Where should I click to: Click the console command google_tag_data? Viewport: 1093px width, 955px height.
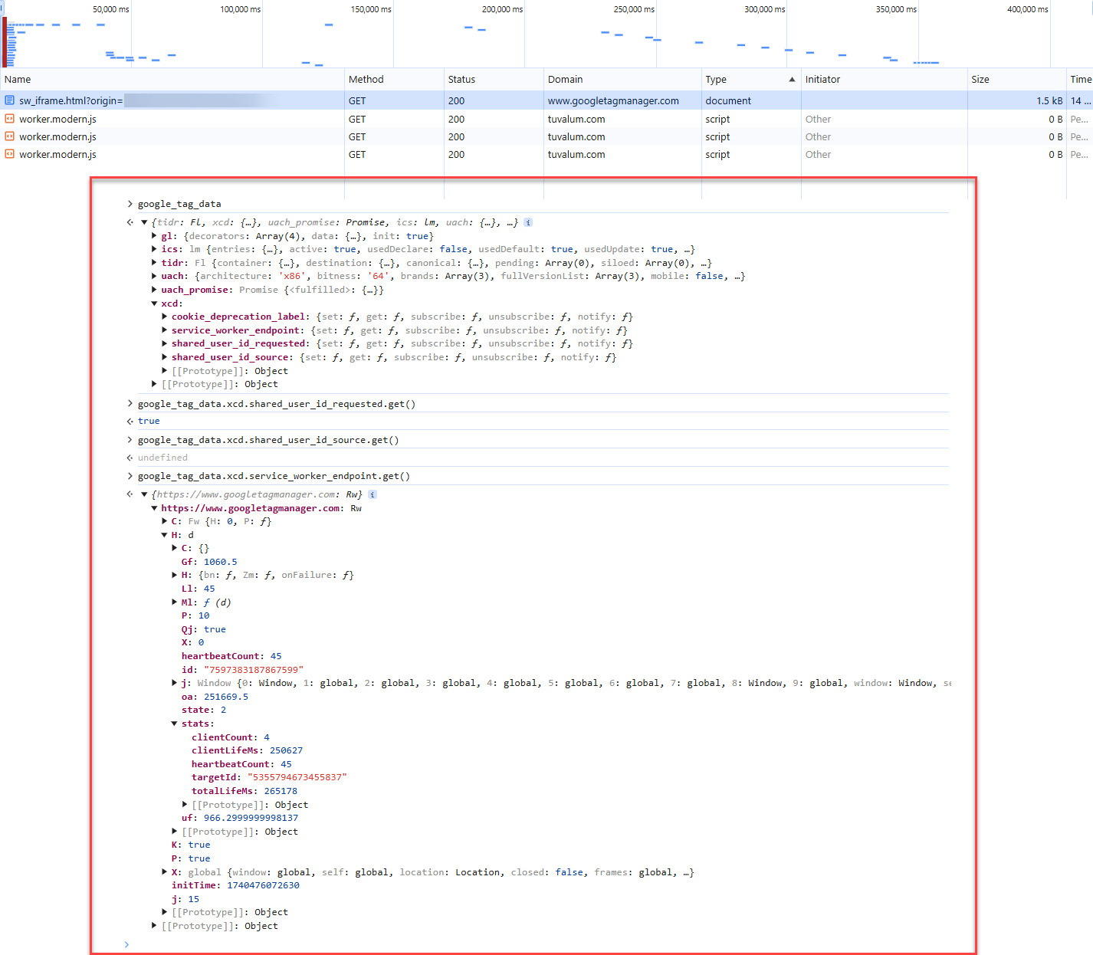click(179, 204)
